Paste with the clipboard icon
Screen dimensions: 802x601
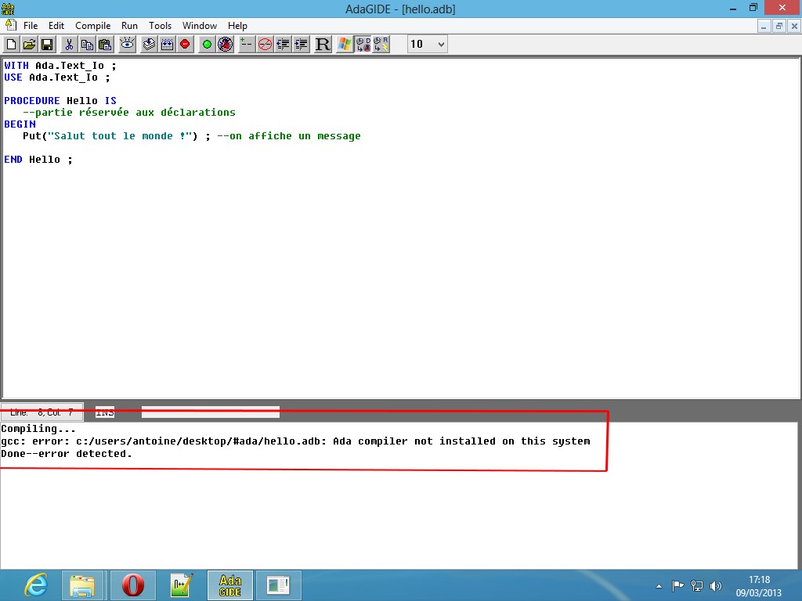pos(105,45)
